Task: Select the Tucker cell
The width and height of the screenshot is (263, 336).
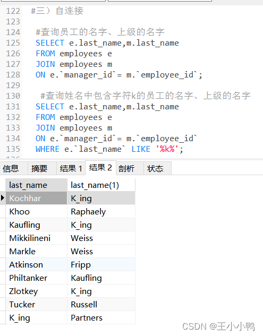Action: tap(36, 305)
